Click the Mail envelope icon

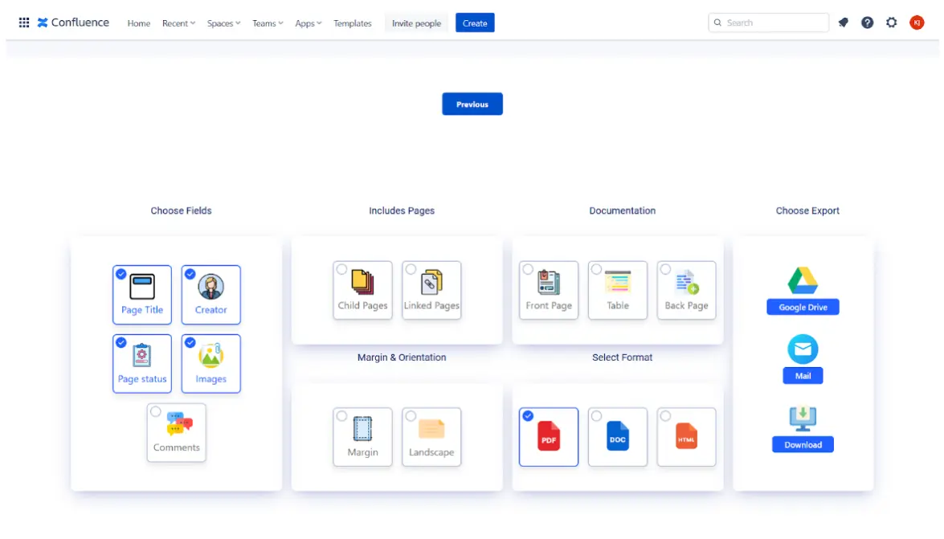click(x=803, y=349)
